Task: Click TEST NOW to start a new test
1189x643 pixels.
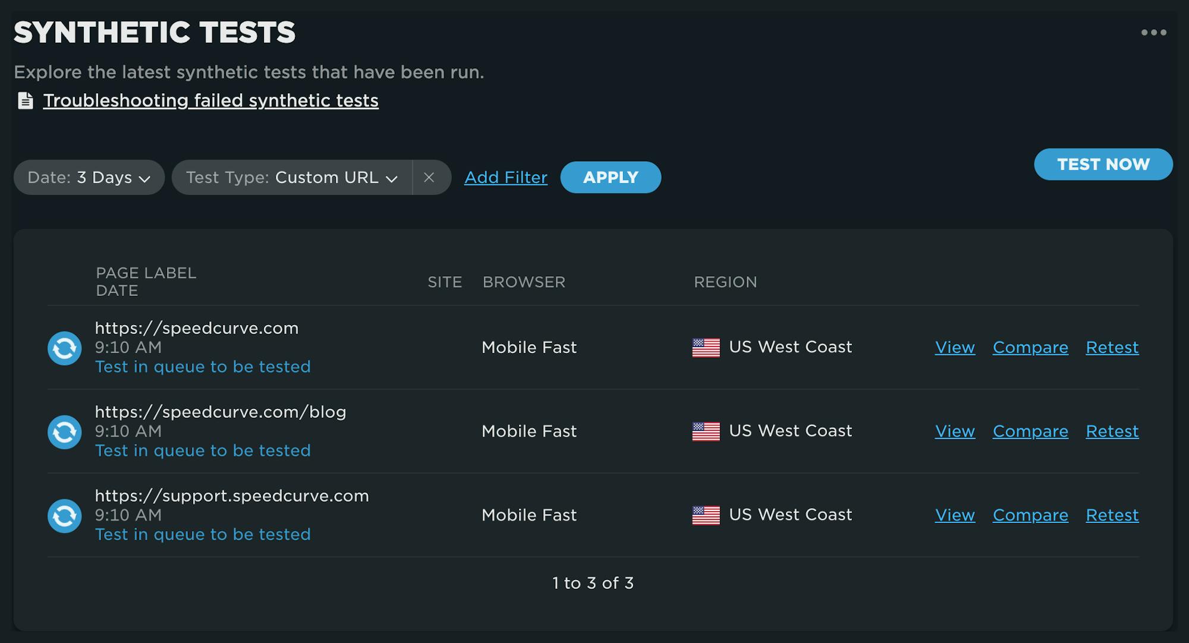Action: click(x=1103, y=164)
